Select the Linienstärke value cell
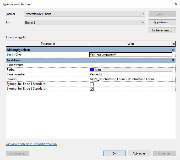 [x=131, y=65]
